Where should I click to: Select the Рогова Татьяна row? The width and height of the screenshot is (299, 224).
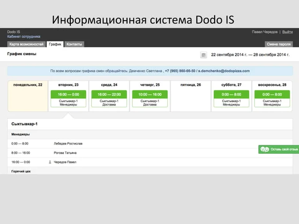tap(150, 153)
